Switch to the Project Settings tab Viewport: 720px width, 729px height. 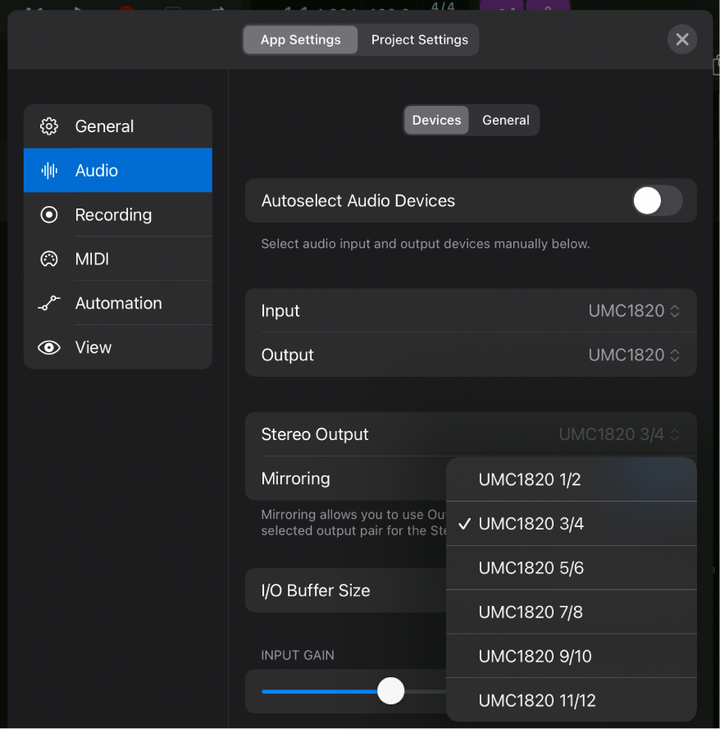pos(419,39)
